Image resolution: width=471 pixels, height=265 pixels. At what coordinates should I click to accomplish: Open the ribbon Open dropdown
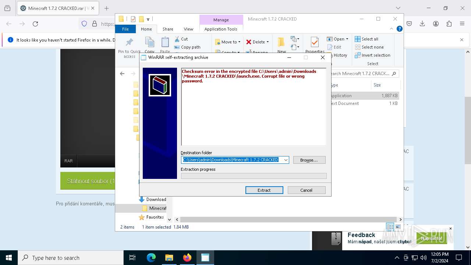coord(337,39)
